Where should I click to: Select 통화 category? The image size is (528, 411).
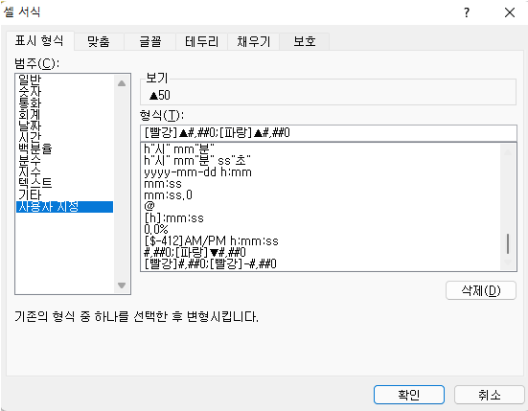pos(64,103)
